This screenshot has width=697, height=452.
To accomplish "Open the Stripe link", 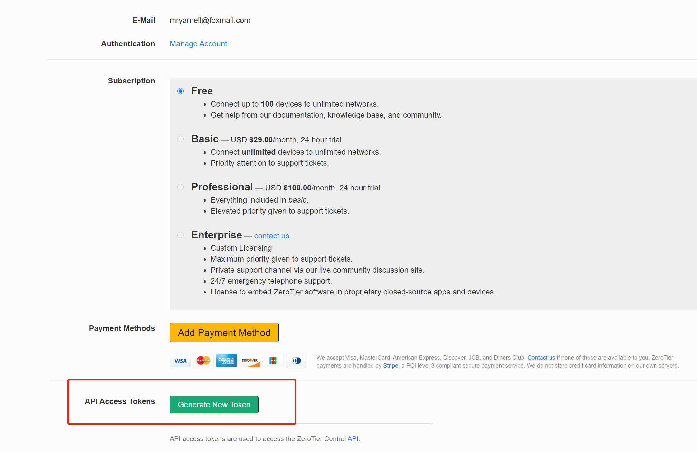I will point(391,366).
